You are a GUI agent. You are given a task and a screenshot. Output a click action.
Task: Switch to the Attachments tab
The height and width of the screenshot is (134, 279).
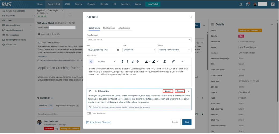coord(124,28)
